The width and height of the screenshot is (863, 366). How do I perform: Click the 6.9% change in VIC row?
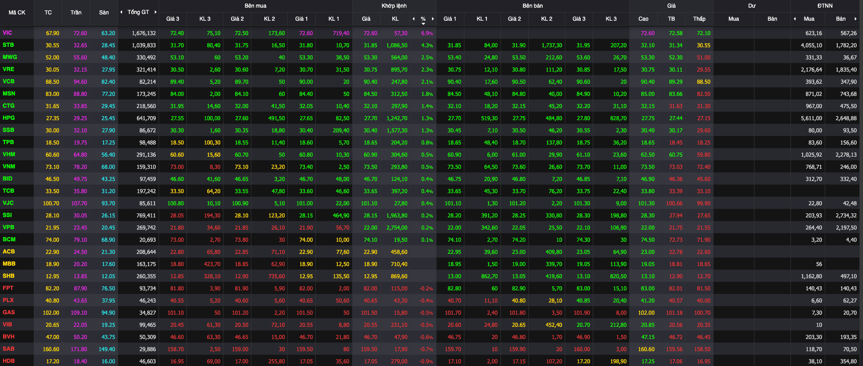(427, 33)
